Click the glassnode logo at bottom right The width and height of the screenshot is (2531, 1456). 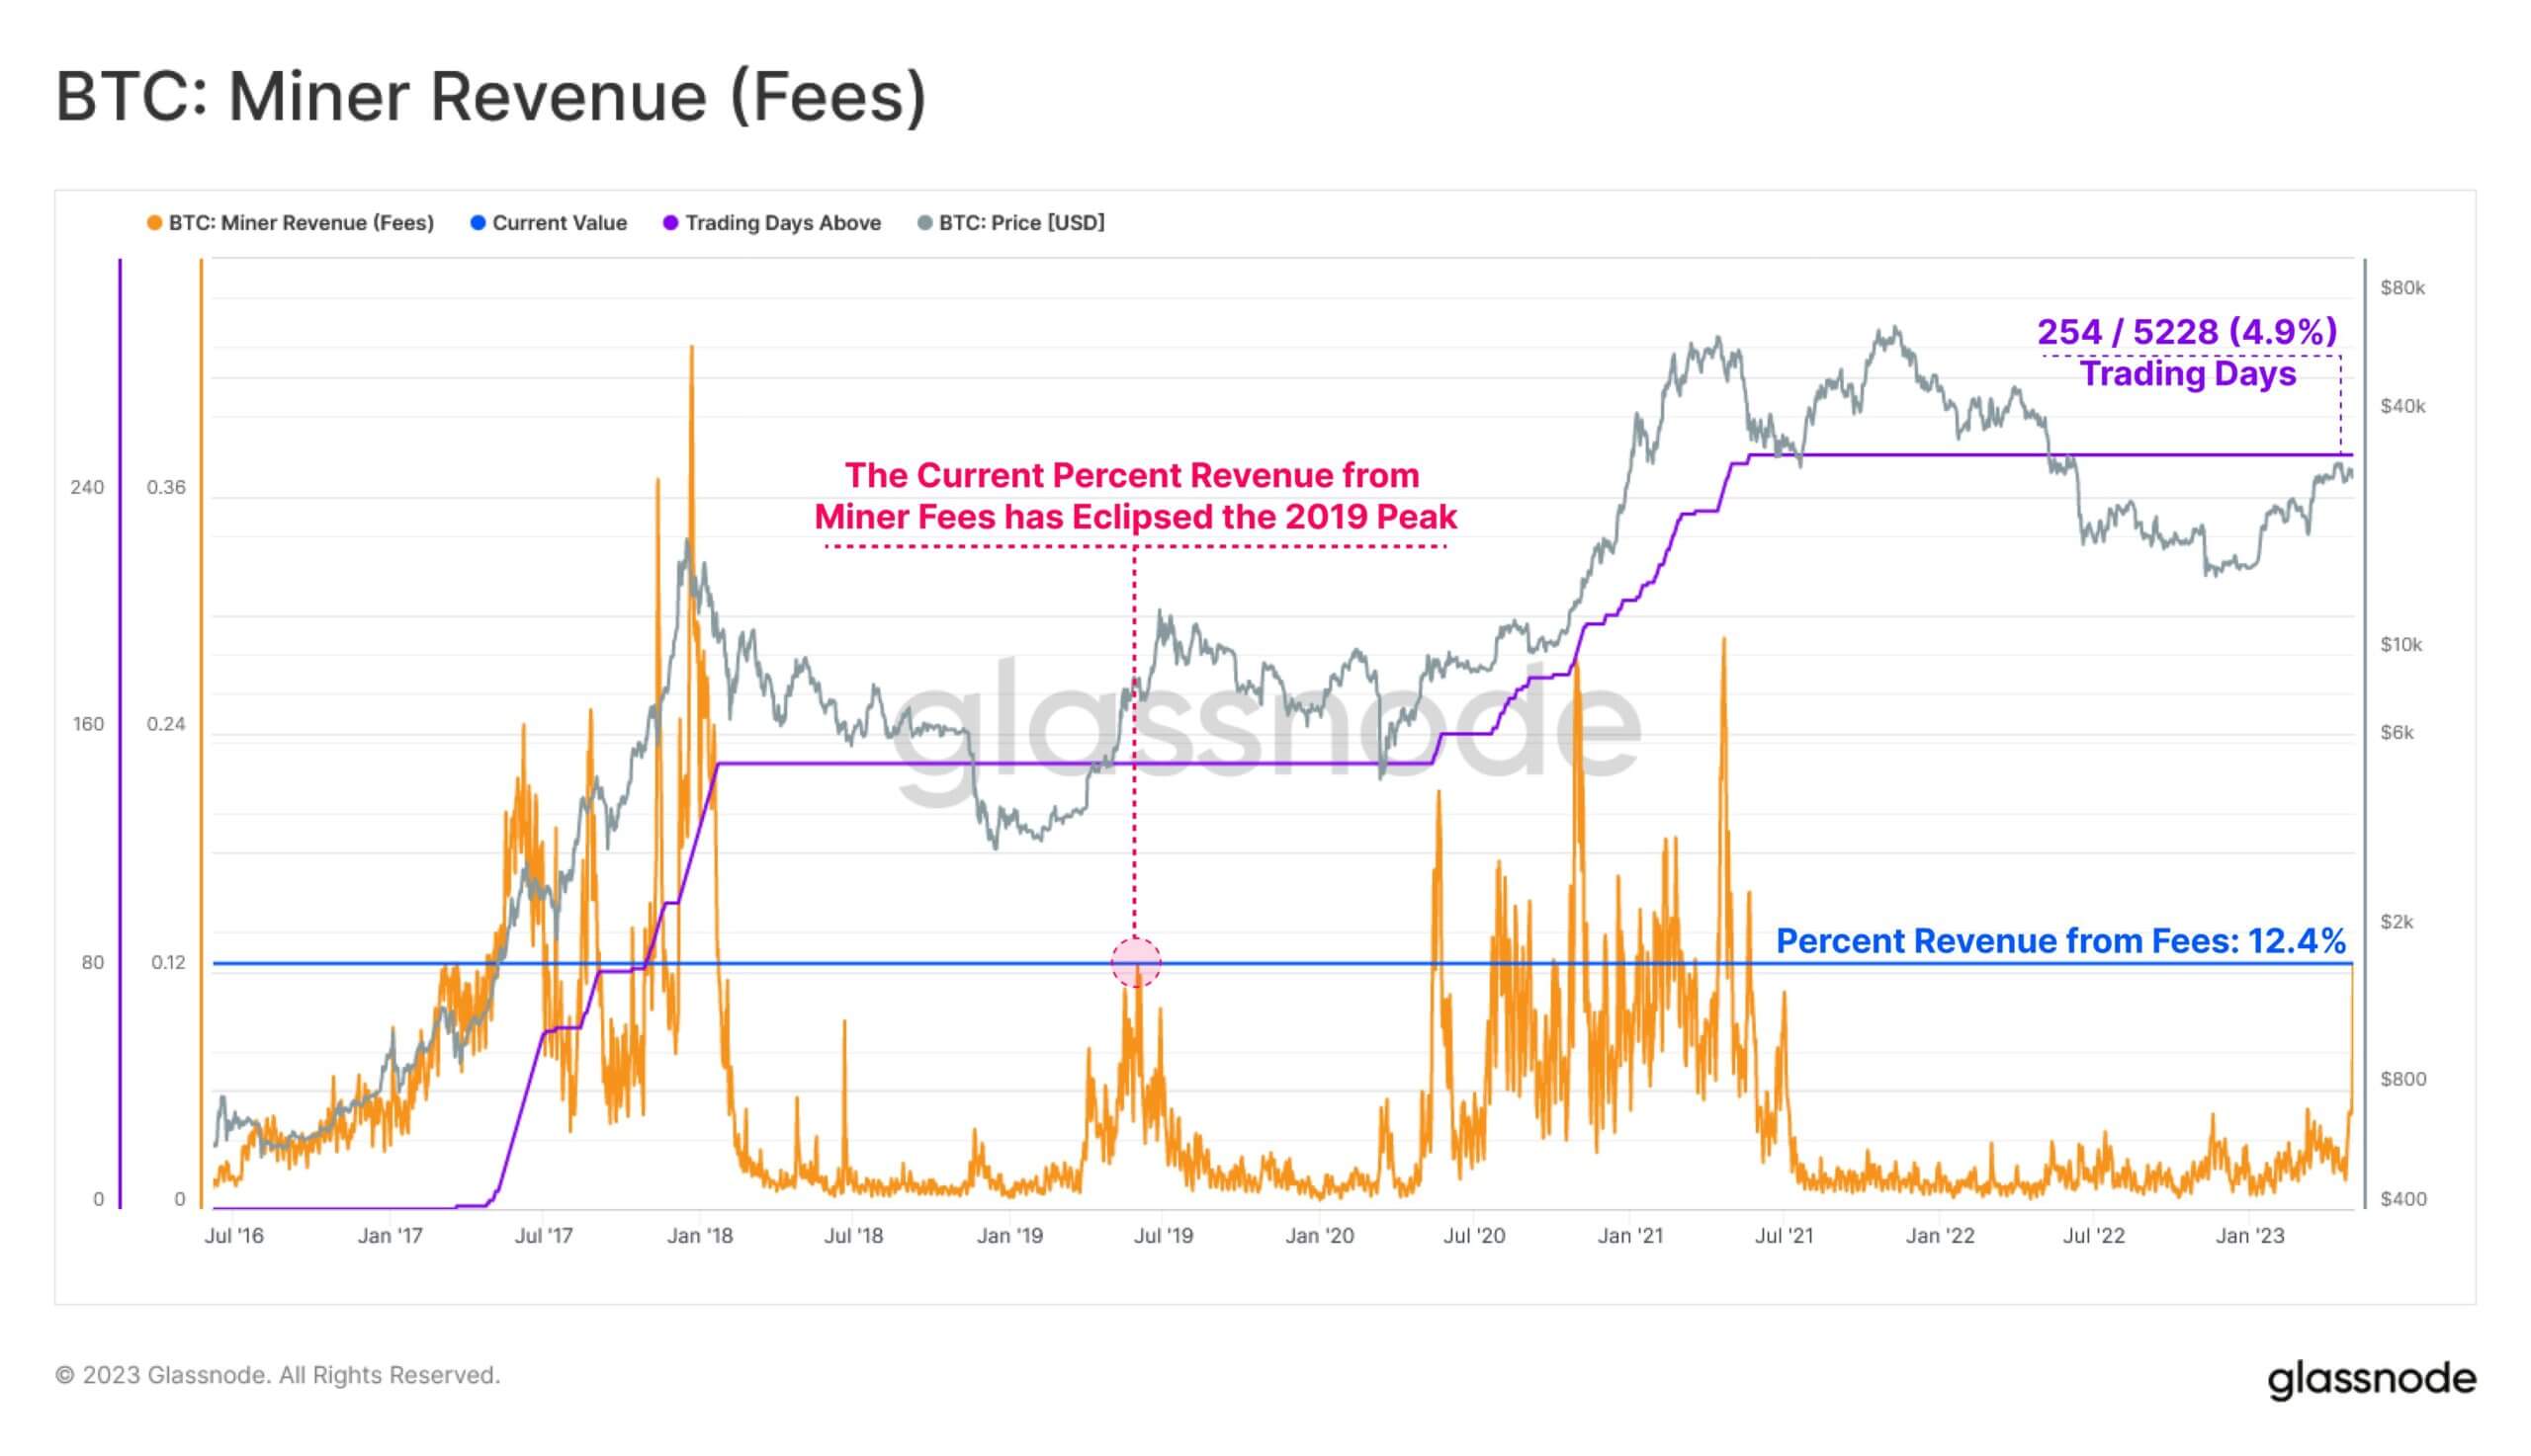[x=2371, y=1378]
